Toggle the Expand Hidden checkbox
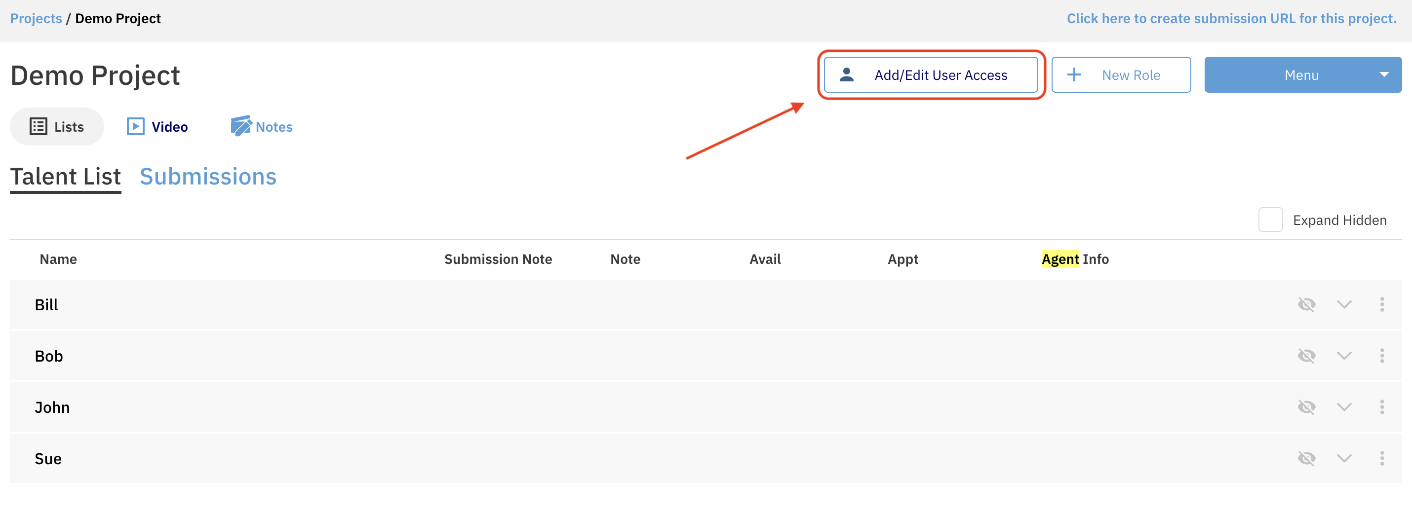The height and width of the screenshot is (514, 1412). pyautogui.click(x=1270, y=220)
